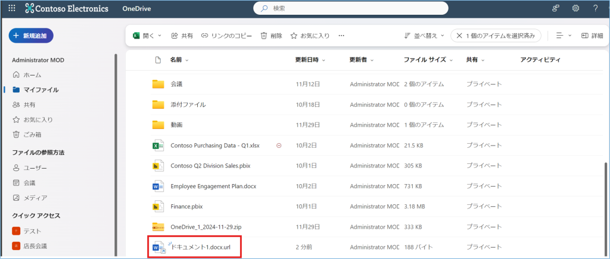610x259 pixels.
Task: Click the Contoso Electronics logo
Action: (67, 8)
